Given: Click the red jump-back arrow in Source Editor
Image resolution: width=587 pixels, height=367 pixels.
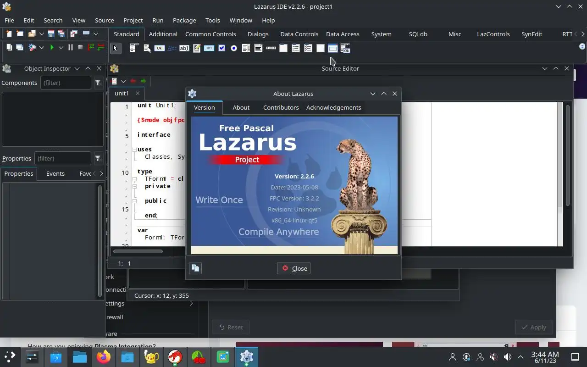Looking at the screenshot, I should coord(133,81).
